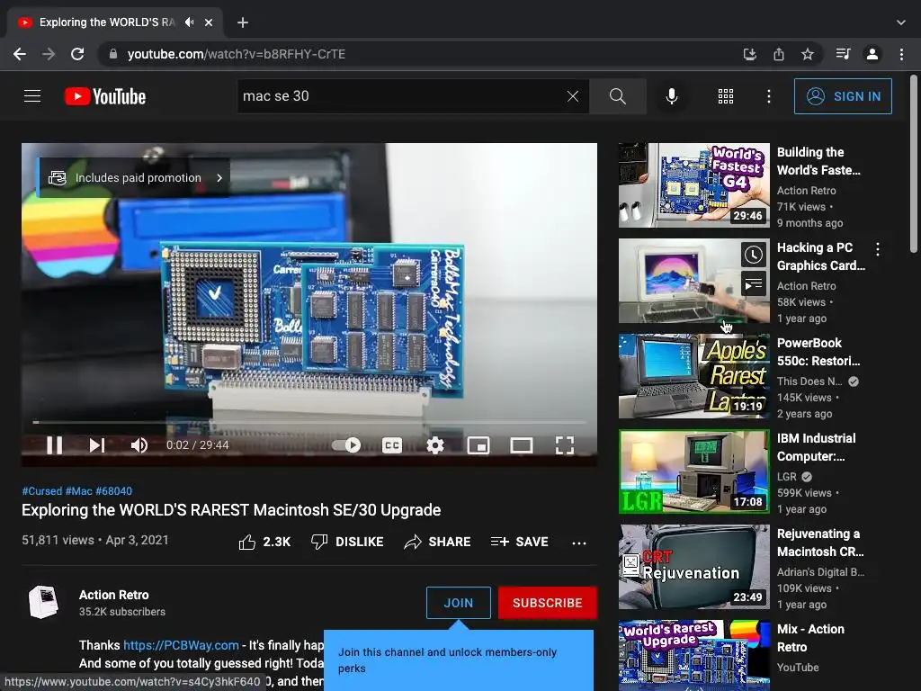
Task: Open video player settings gear
Action: click(x=434, y=444)
